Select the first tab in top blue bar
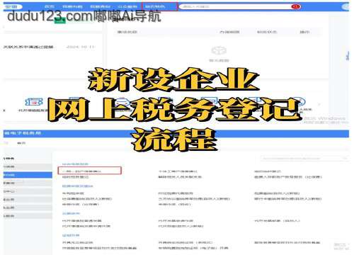This screenshot has height=255, width=354. (50, 6)
